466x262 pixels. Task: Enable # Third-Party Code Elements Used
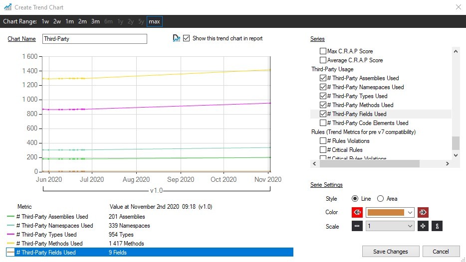point(323,123)
